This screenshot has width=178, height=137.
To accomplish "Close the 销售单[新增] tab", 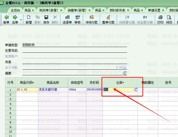I will (90, 11).
